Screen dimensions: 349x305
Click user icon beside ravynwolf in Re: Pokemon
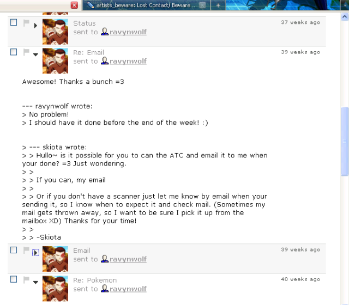105,289
